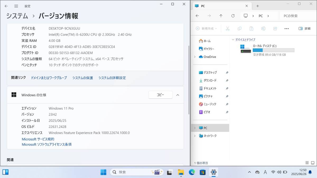Expand the PC tree node
This screenshot has height=178, width=317.
[195, 128]
